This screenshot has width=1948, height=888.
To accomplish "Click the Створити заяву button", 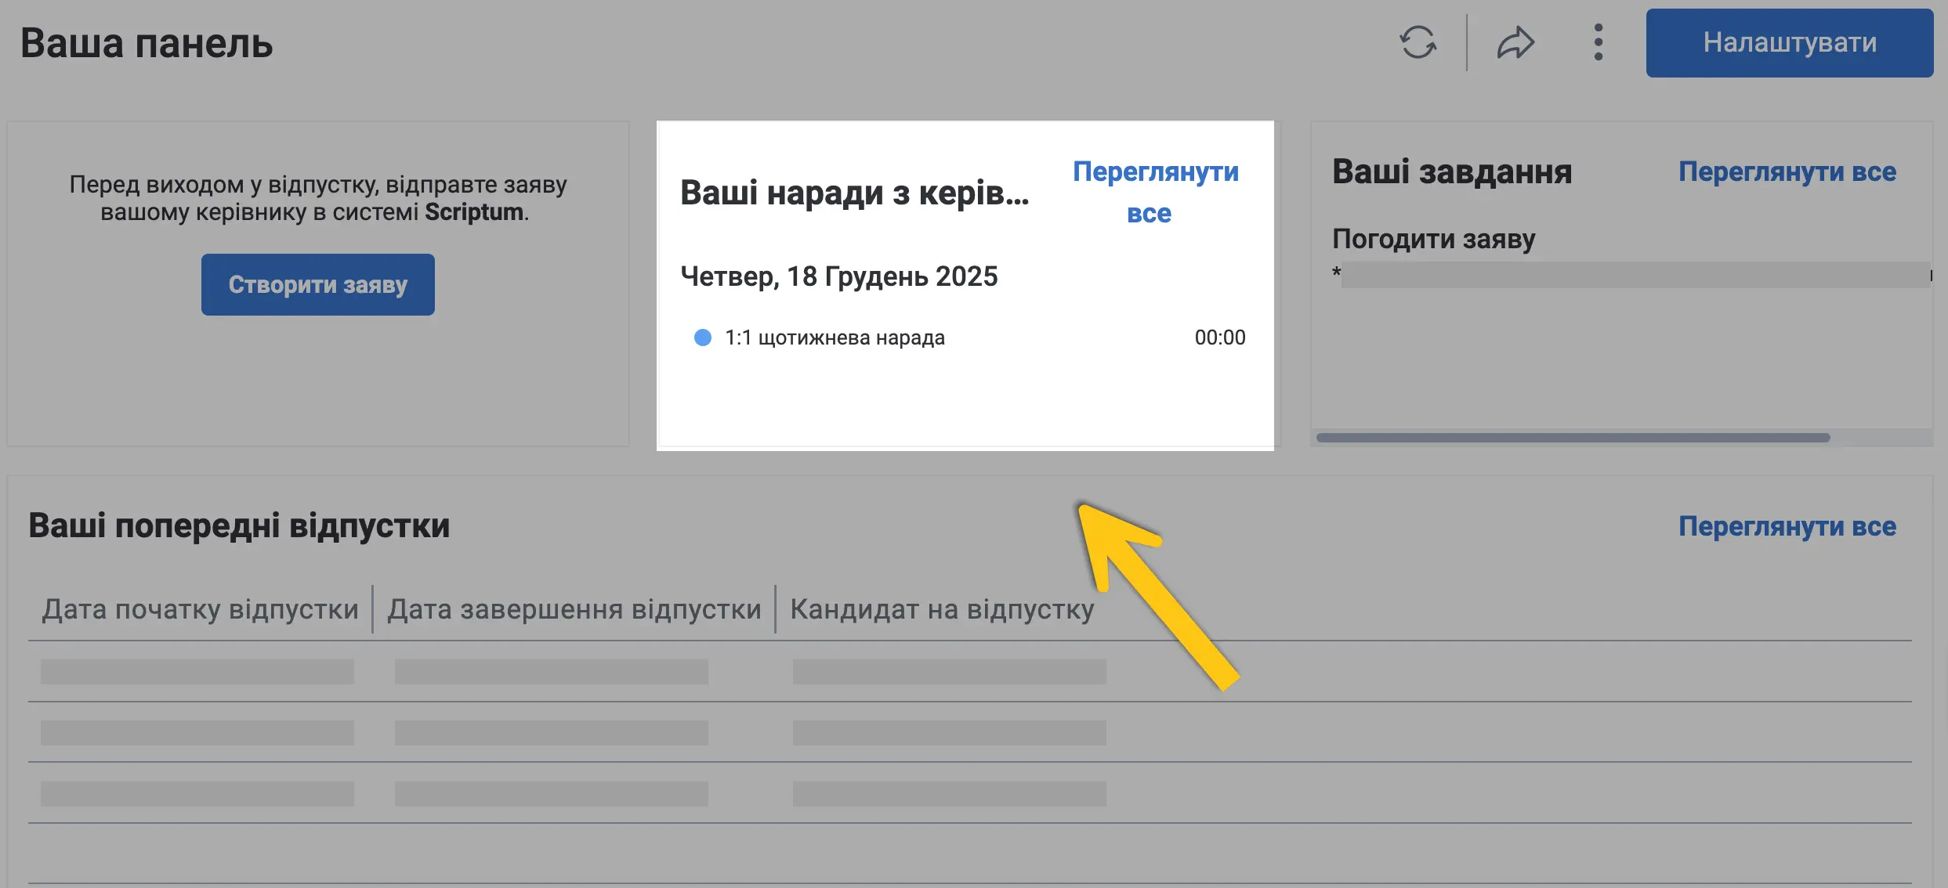I will (318, 284).
